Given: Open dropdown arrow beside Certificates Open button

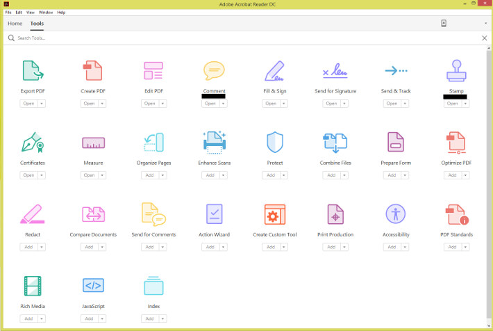Looking at the screenshot, I should coord(42,175).
